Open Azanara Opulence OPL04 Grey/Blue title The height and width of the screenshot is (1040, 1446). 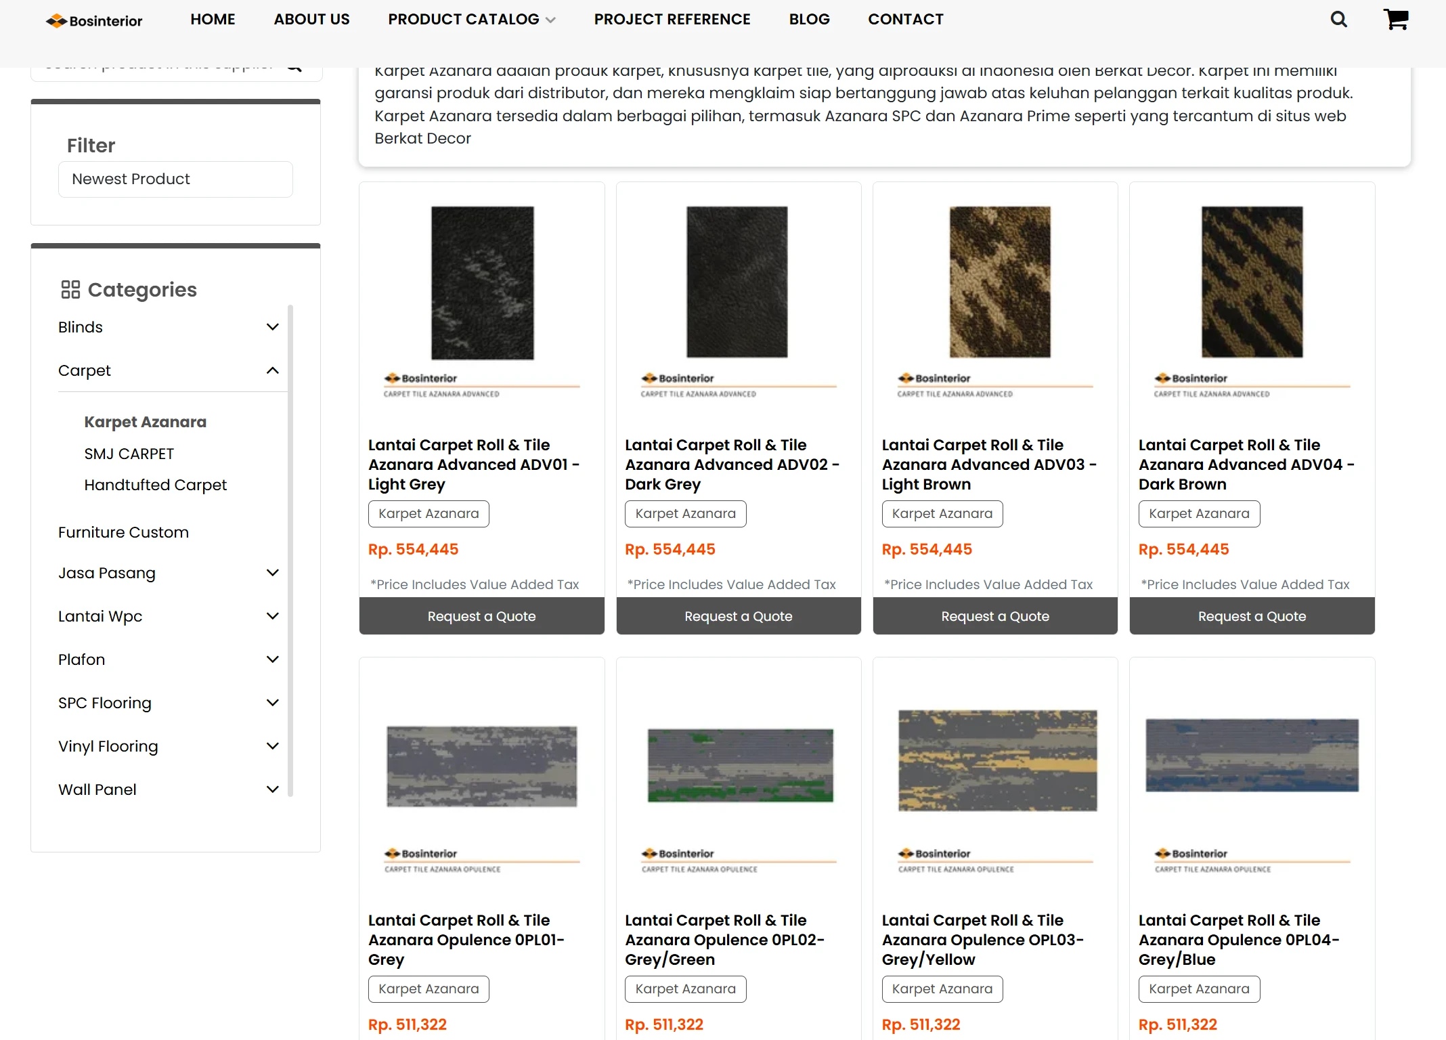pyautogui.click(x=1239, y=940)
